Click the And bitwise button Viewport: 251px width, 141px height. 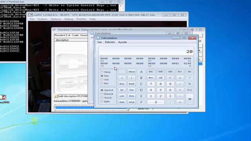[x=132, y=102]
